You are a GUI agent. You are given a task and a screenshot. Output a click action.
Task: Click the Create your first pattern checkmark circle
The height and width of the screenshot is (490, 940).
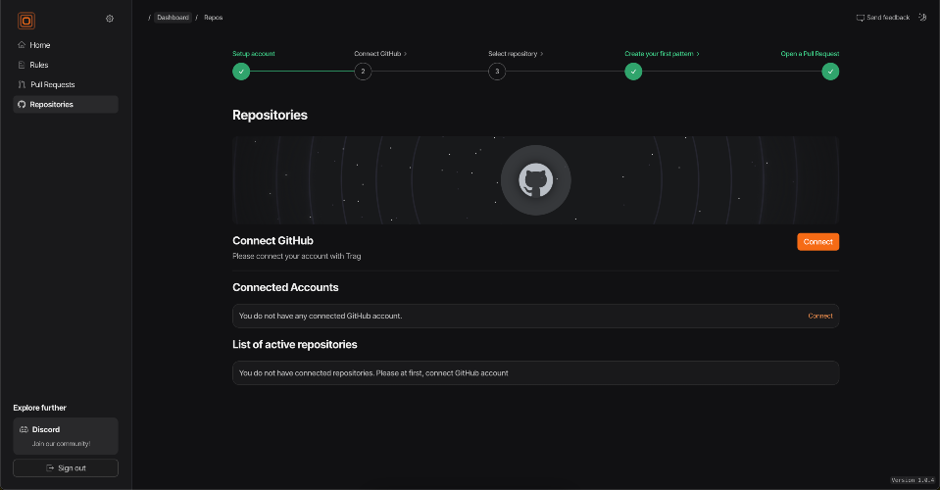coord(634,71)
